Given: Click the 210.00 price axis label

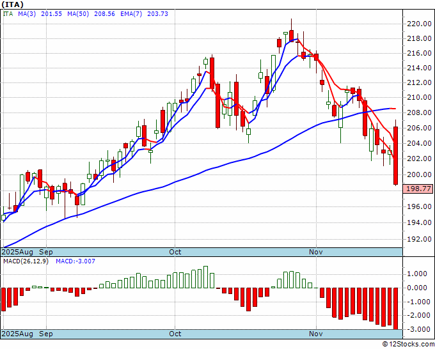Looking at the screenshot, I should pos(419,98).
